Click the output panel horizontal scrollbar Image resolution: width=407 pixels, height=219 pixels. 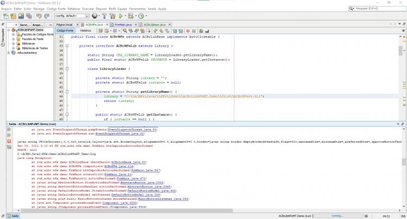point(126,210)
